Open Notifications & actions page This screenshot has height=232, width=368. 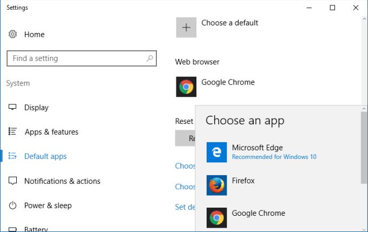(x=62, y=181)
